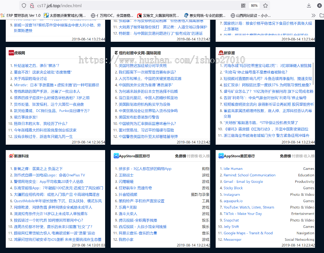Open Idle Human app entry

233,169
